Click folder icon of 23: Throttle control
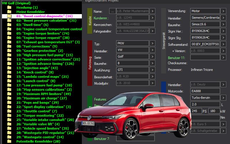The width and height of the screenshot is (230, 144). [9, 111]
